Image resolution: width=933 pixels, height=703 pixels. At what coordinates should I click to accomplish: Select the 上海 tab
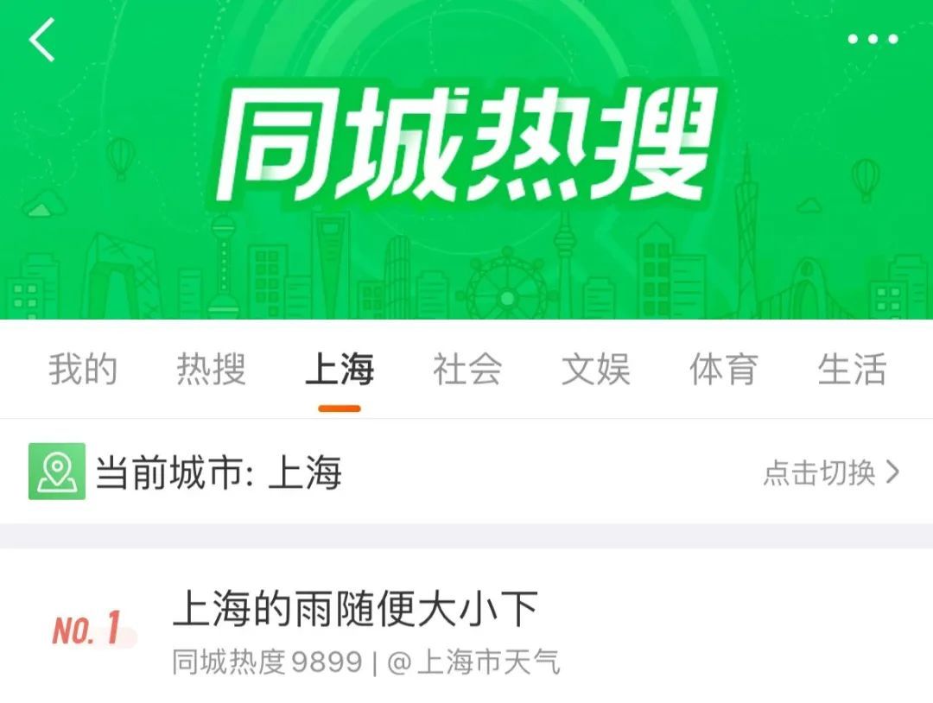coord(340,369)
